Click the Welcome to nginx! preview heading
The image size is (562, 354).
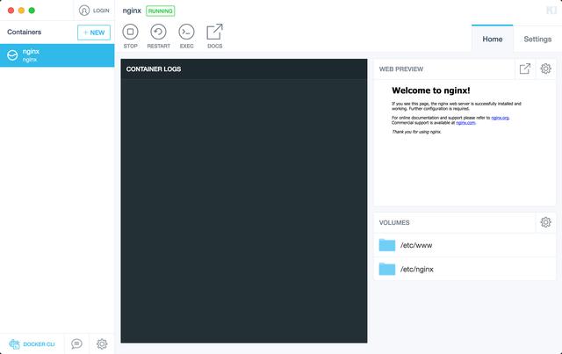tap(431, 90)
